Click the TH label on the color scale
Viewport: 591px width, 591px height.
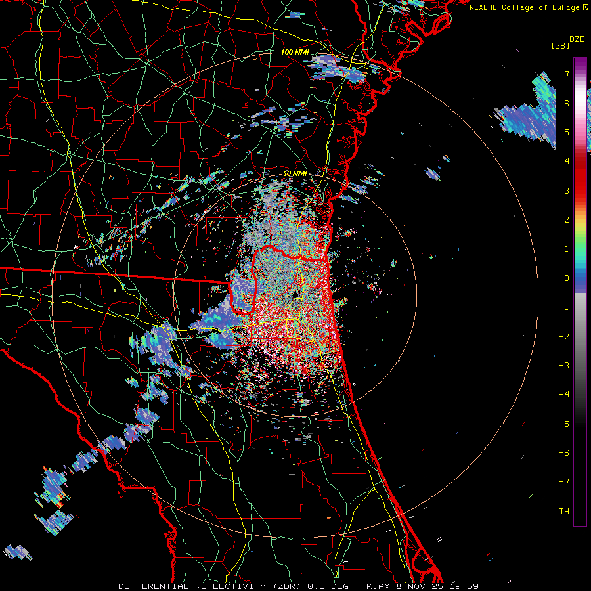point(564,512)
